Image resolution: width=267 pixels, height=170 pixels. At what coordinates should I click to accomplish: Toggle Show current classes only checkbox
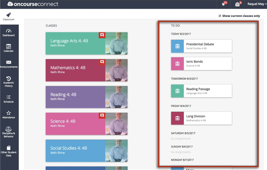pyautogui.click(x=220, y=16)
